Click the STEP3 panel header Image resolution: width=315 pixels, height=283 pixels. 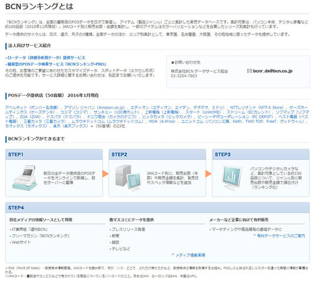(261, 154)
